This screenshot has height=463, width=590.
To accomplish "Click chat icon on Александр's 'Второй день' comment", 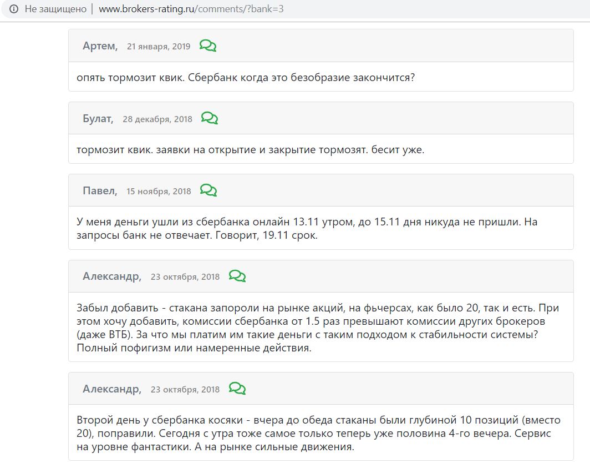I will pos(237,389).
